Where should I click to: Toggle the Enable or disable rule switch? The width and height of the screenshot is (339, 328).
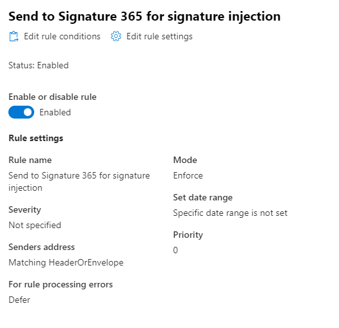pyautogui.click(x=21, y=112)
